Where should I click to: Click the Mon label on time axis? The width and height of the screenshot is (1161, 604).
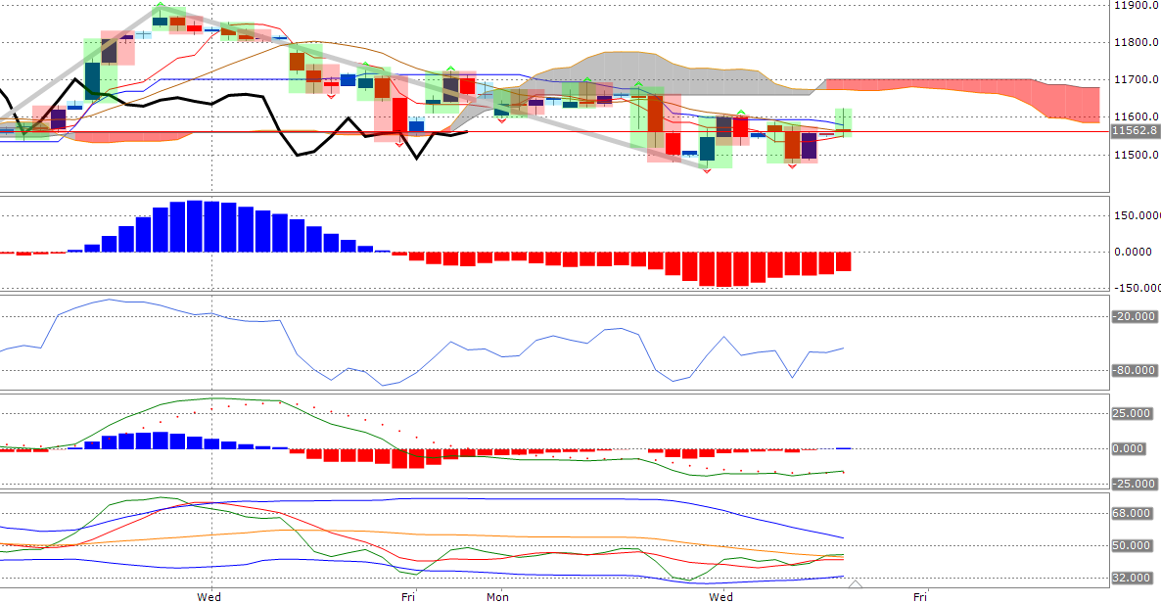[x=498, y=595]
